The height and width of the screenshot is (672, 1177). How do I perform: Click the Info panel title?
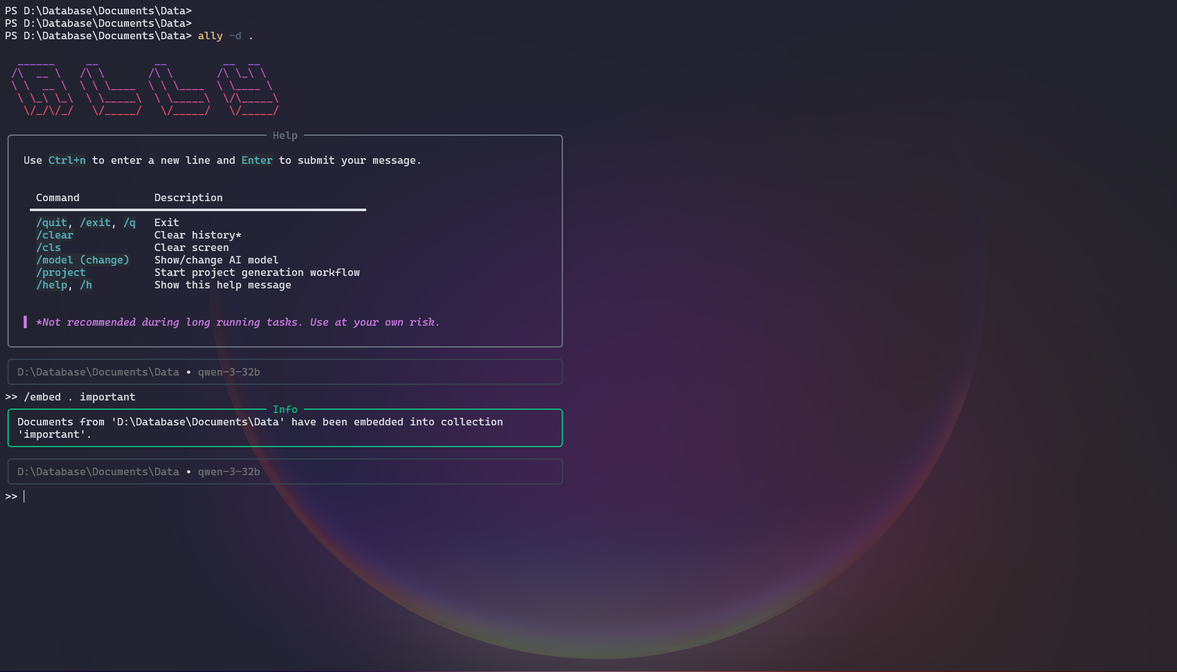pos(285,410)
